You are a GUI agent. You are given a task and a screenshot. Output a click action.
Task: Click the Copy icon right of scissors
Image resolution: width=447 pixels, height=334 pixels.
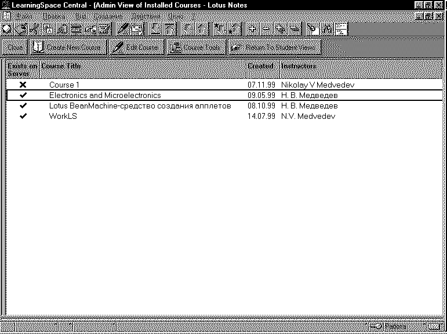(49, 29)
